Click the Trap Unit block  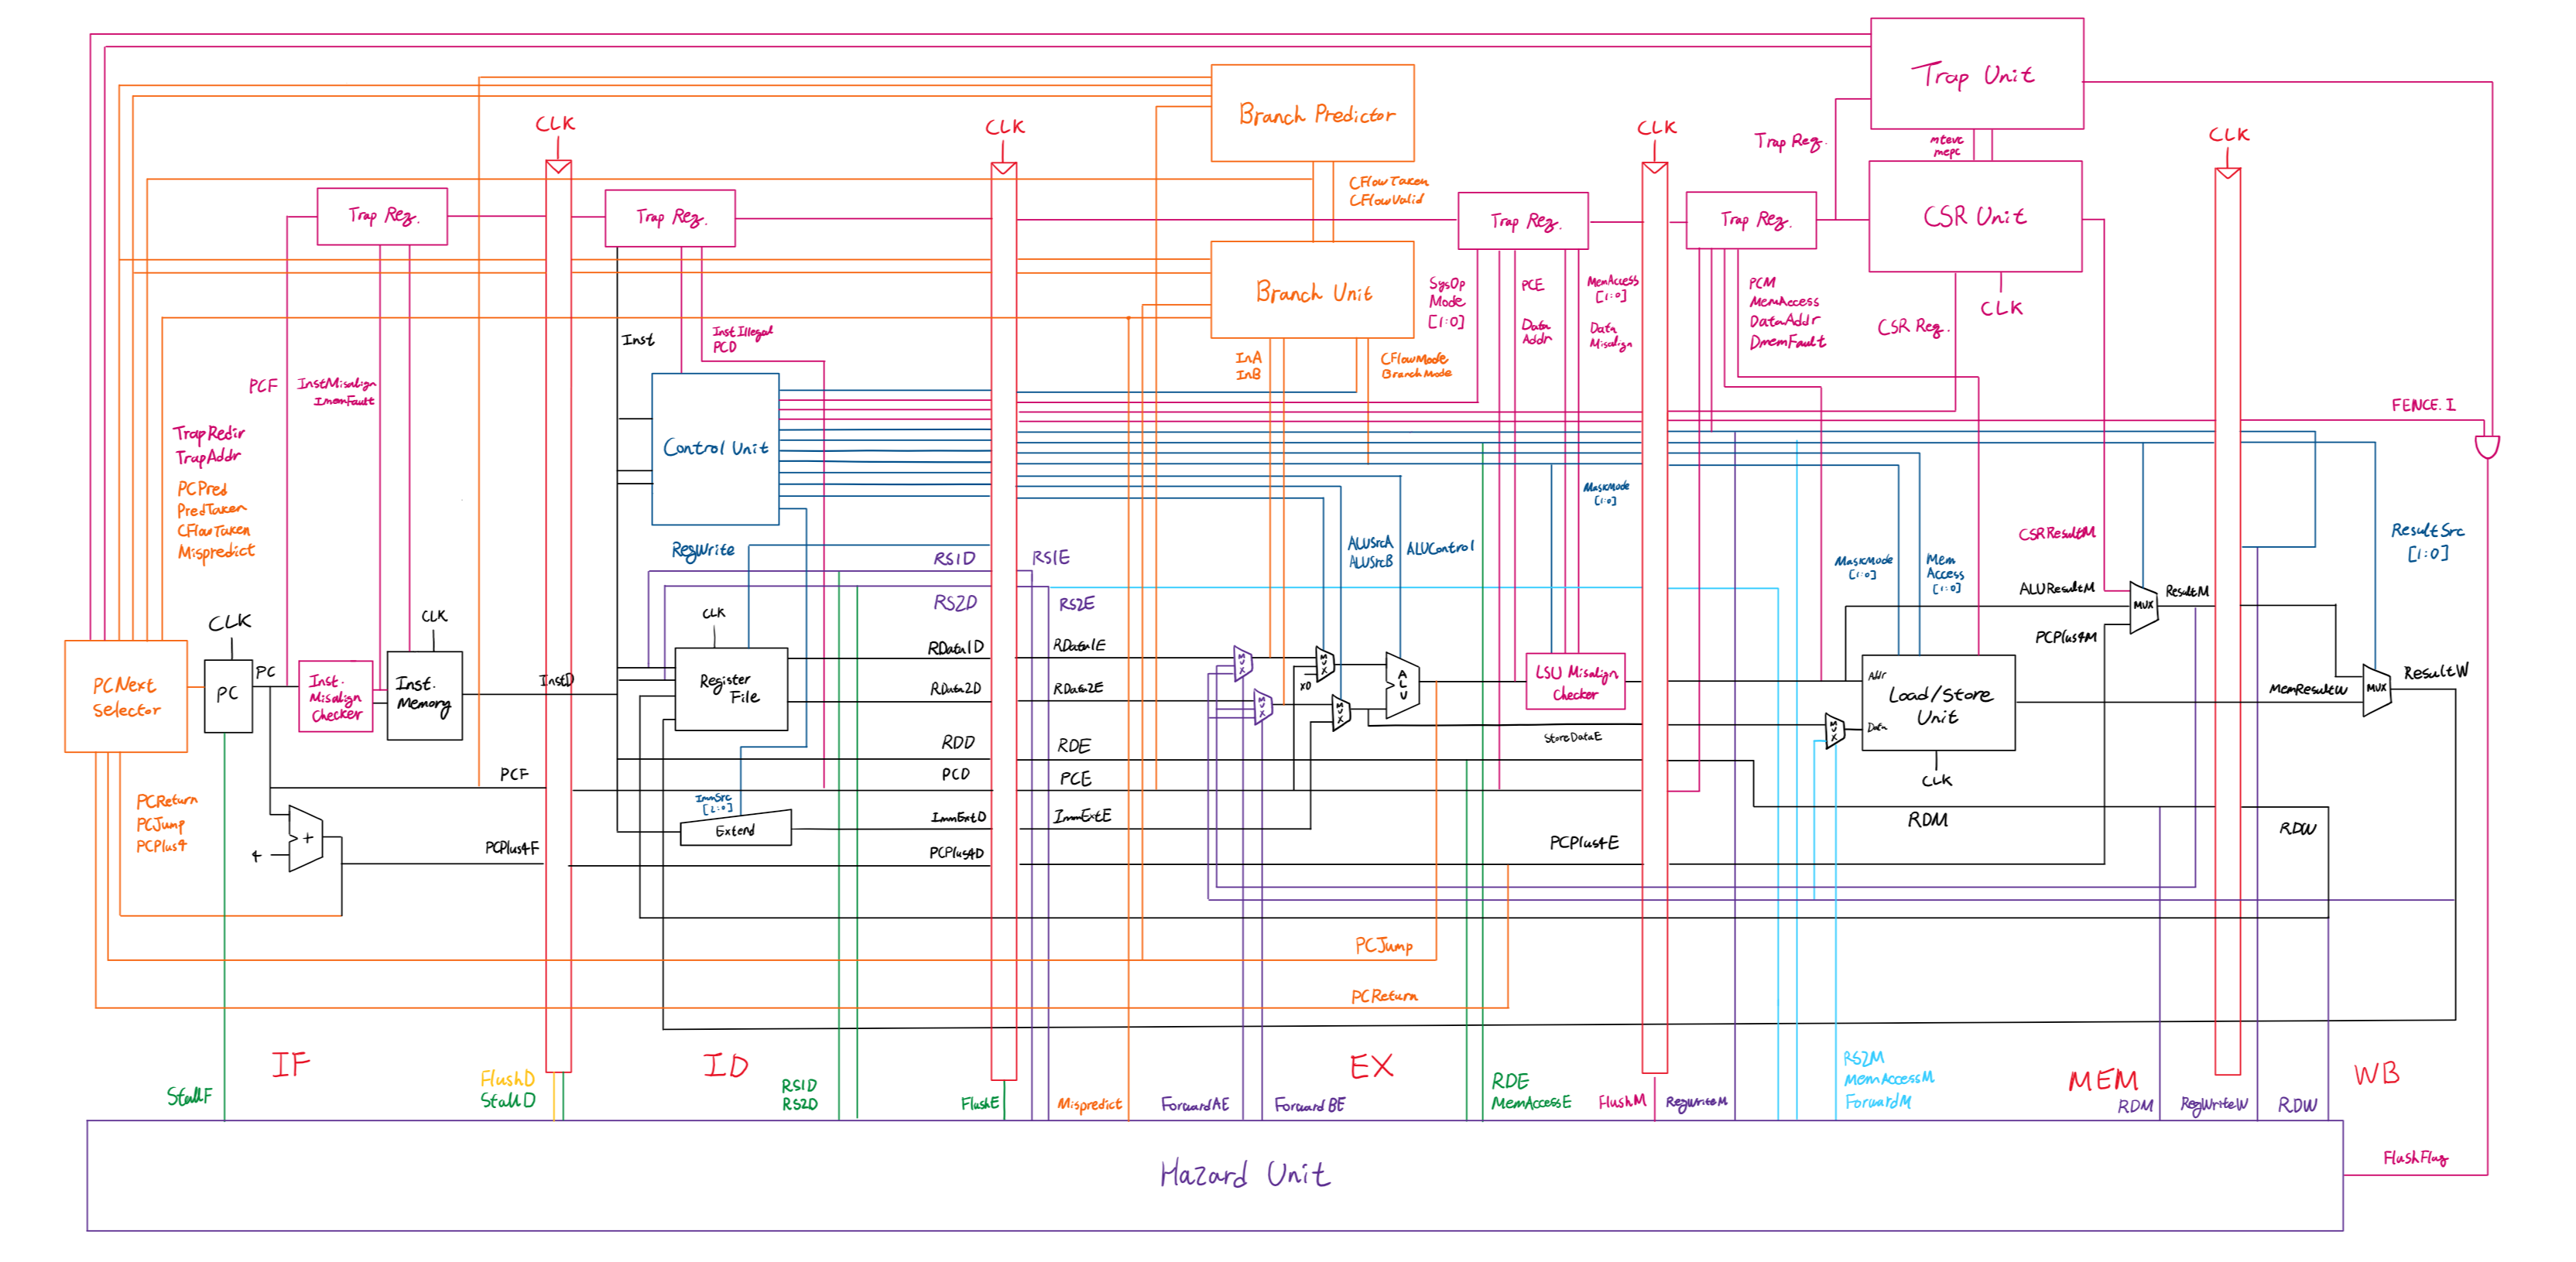coord(1976,74)
